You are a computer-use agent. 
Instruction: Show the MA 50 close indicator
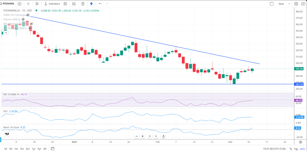(30, 28)
